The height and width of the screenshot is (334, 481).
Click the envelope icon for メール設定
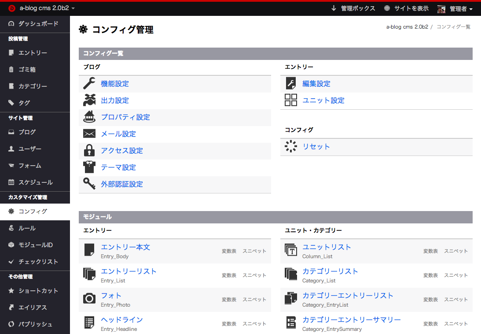(x=89, y=134)
